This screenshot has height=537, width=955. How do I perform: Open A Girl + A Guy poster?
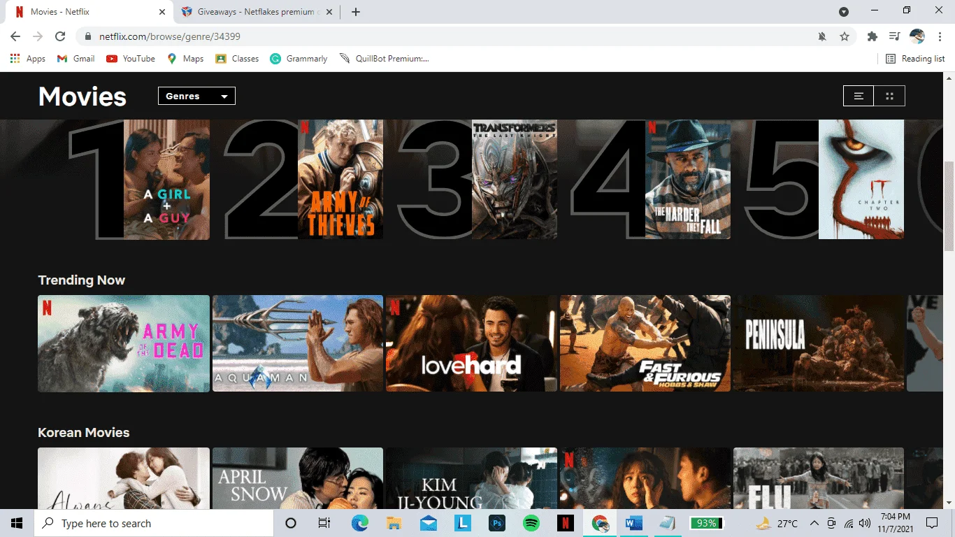point(166,180)
